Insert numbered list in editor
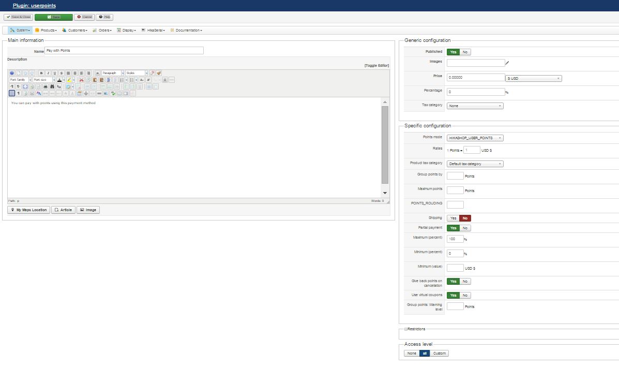The width and height of the screenshot is (619, 367). point(122,80)
